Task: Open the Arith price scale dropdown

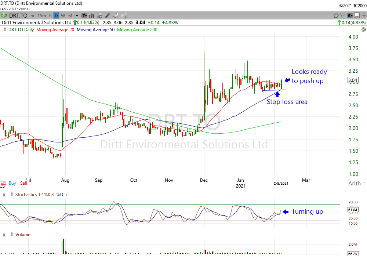Action: pyautogui.click(x=357, y=183)
